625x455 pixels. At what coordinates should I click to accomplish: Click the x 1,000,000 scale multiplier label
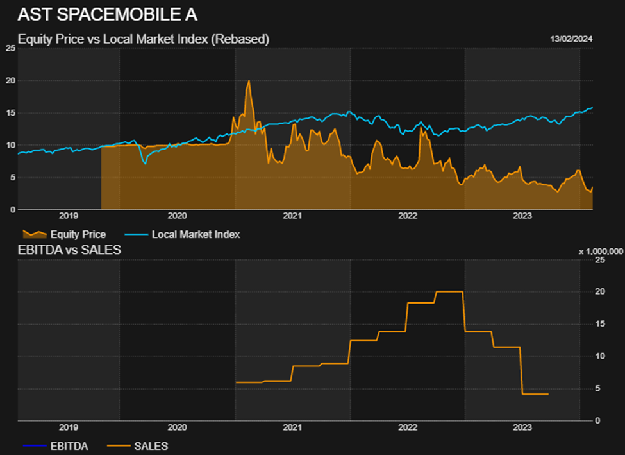pyautogui.click(x=601, y=252)
